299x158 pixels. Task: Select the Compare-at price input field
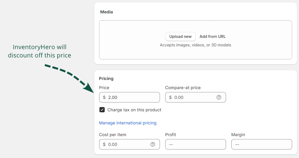tap(193, 97)
